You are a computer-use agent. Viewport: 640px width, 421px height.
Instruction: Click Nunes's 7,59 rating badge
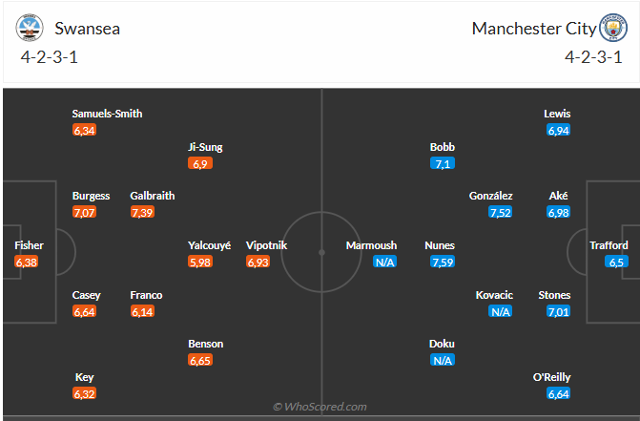pos(440,262)
